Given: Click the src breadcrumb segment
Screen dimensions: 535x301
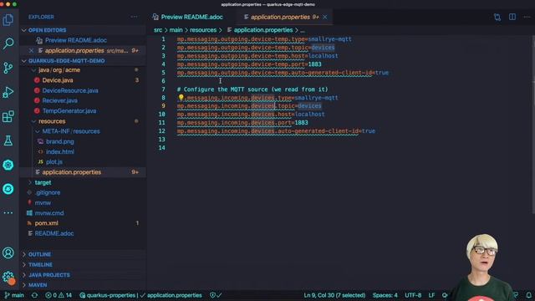Looking at the screenshot, I should [158, 30].
